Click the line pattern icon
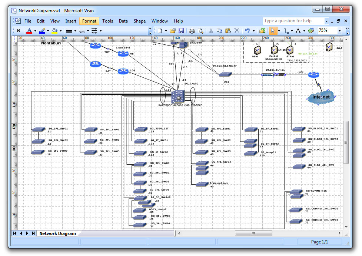This screenshot has width=362, height=256. [x=82, y=31]
